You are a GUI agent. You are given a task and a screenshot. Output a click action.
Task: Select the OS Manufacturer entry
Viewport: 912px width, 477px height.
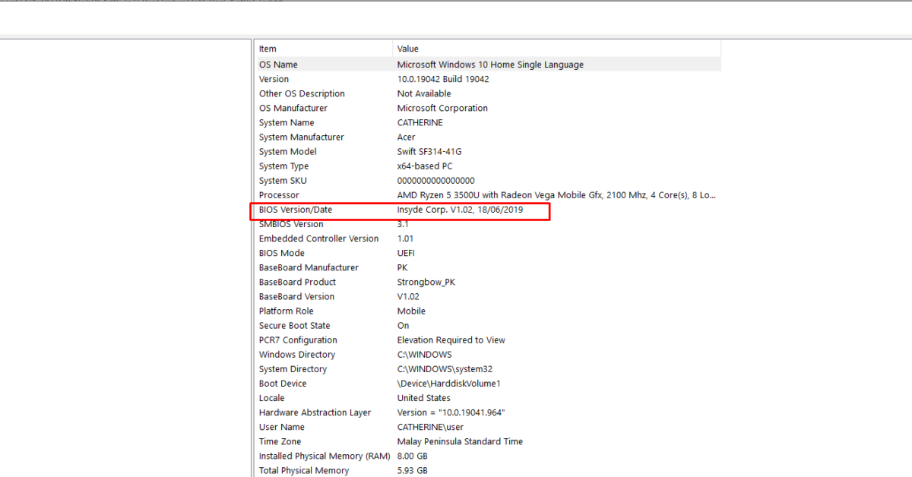(x=380, y=108)
